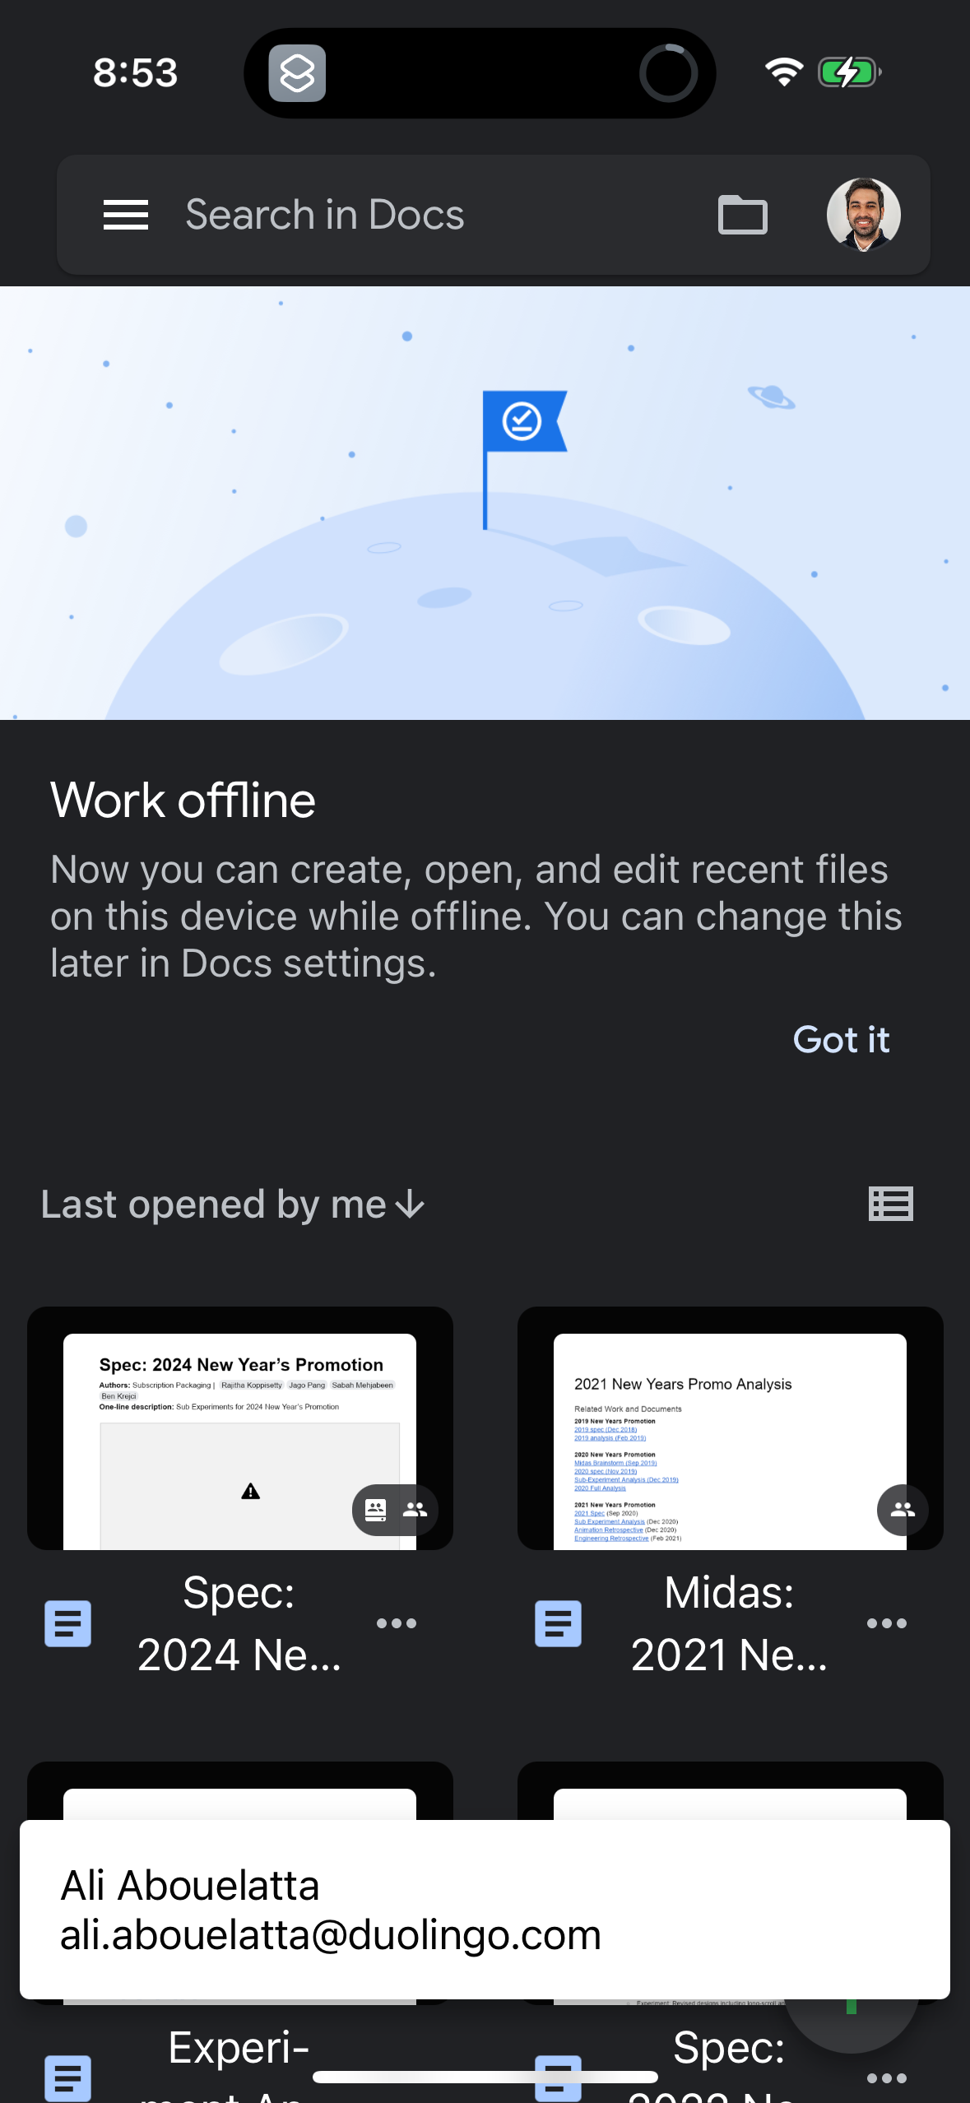Tap the offline flag illustration banner
The height and width of the screenshot is (2103, 970).
[485, 503]
